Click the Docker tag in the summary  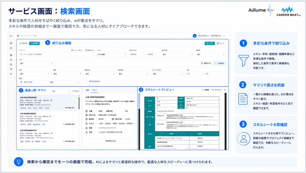(122, 123)
